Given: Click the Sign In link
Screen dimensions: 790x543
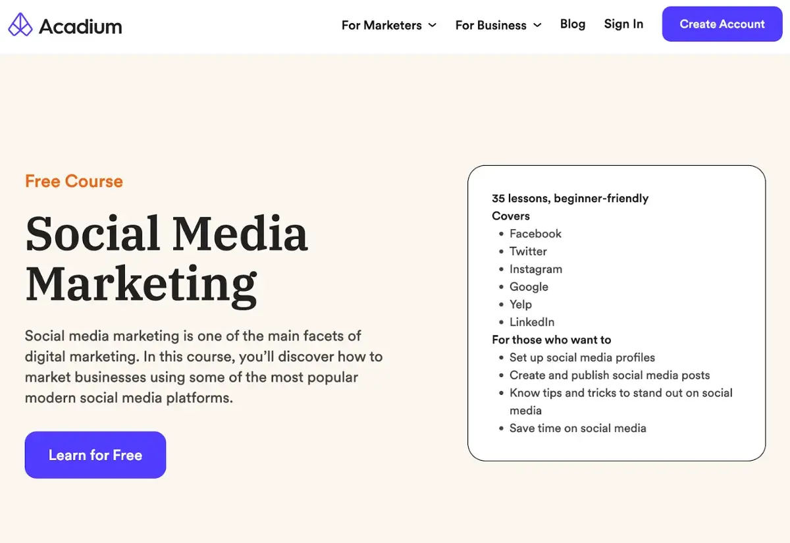Looking at the screenshot, I should point(623,24).
